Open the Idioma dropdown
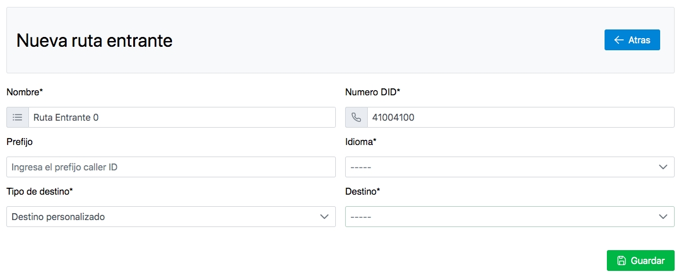681x279 pixels. tap(510, 167)
